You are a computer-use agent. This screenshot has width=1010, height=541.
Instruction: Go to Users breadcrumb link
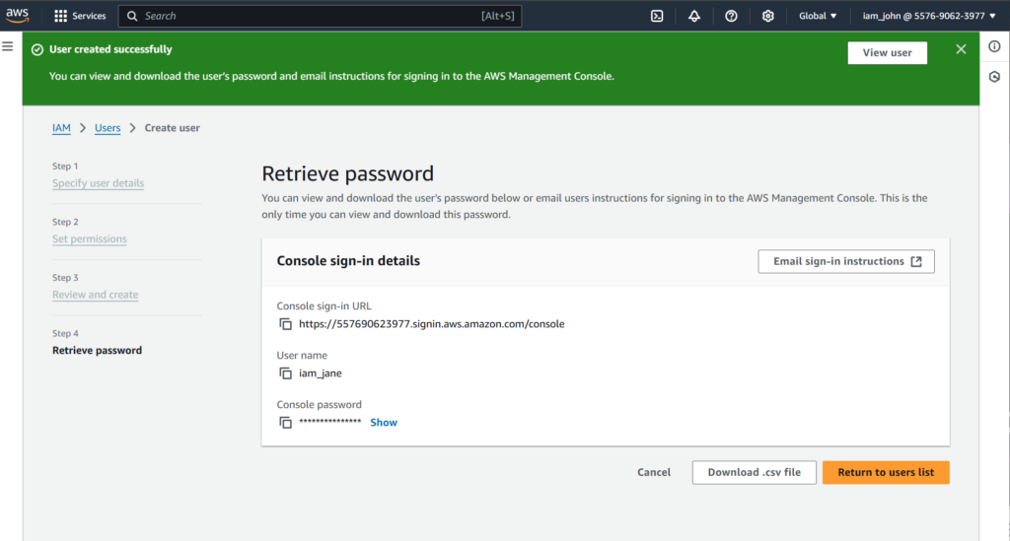click(x=108, y=128)
